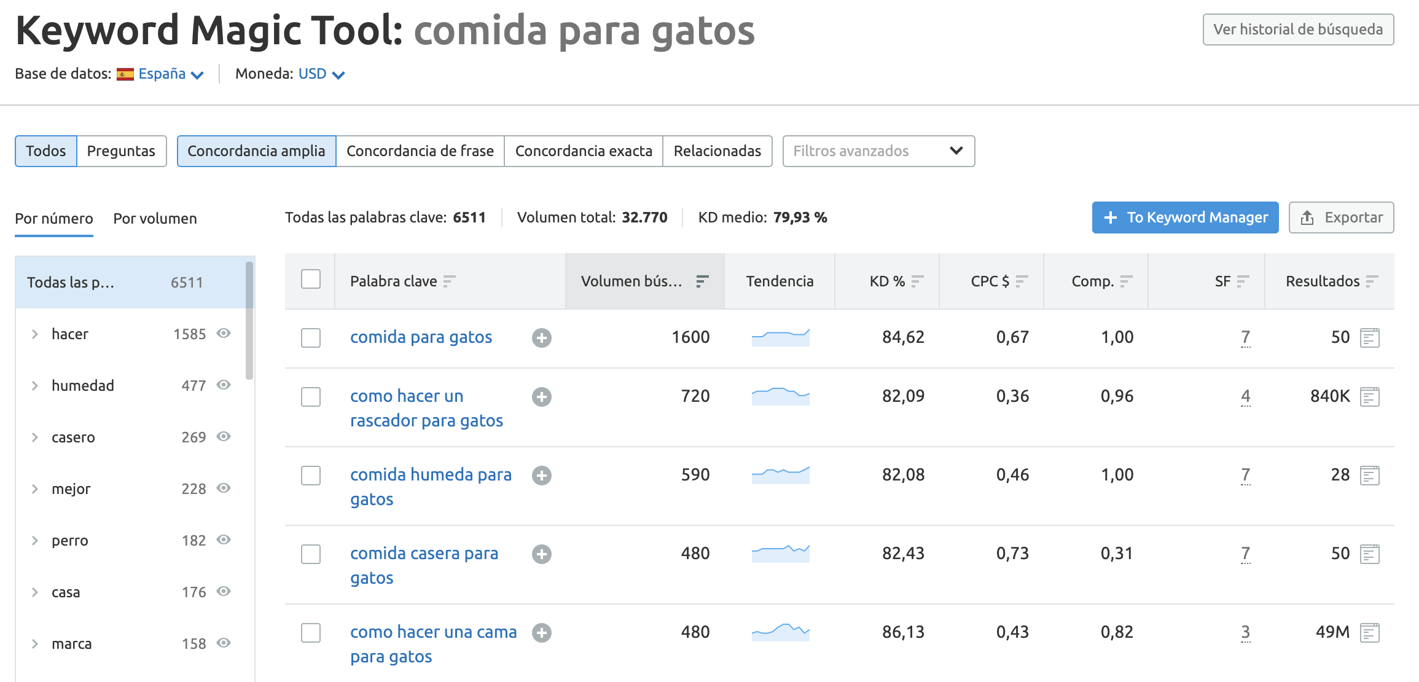1419x682 pixels.
Task: Select Concordancia de frase tab
Action: 420,151
